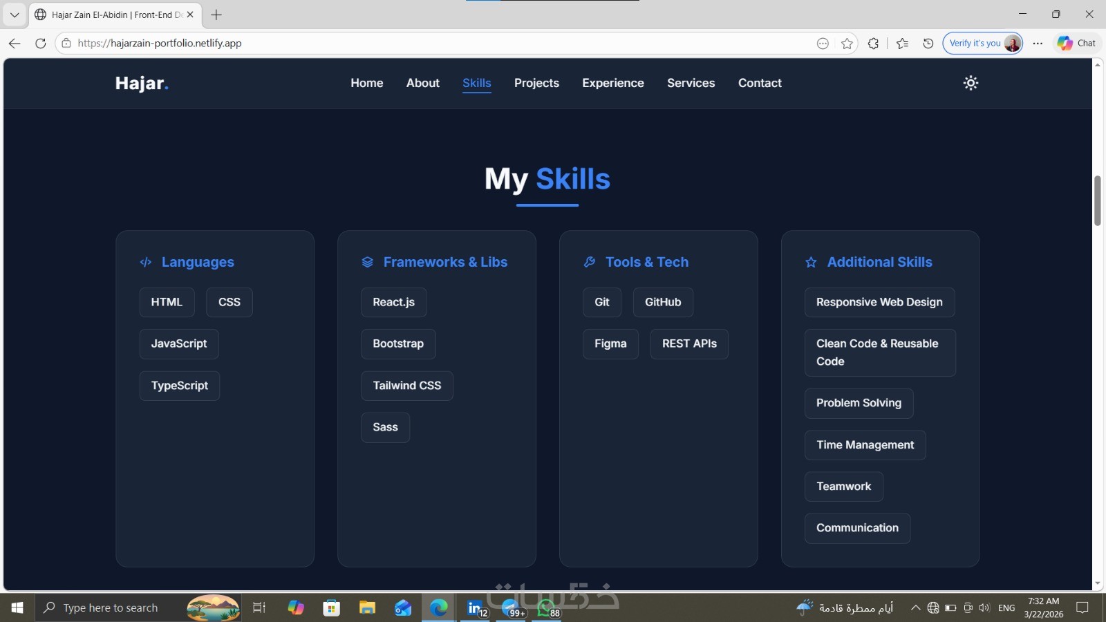Image resolution: width=1106 pixels, height=622 pixels.
Task: Select the Hajar Zain El-Abidin browser tab
Action: click(115, 15)
